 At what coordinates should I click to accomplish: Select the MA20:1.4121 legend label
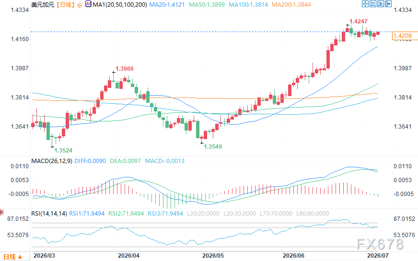point(167,4)
